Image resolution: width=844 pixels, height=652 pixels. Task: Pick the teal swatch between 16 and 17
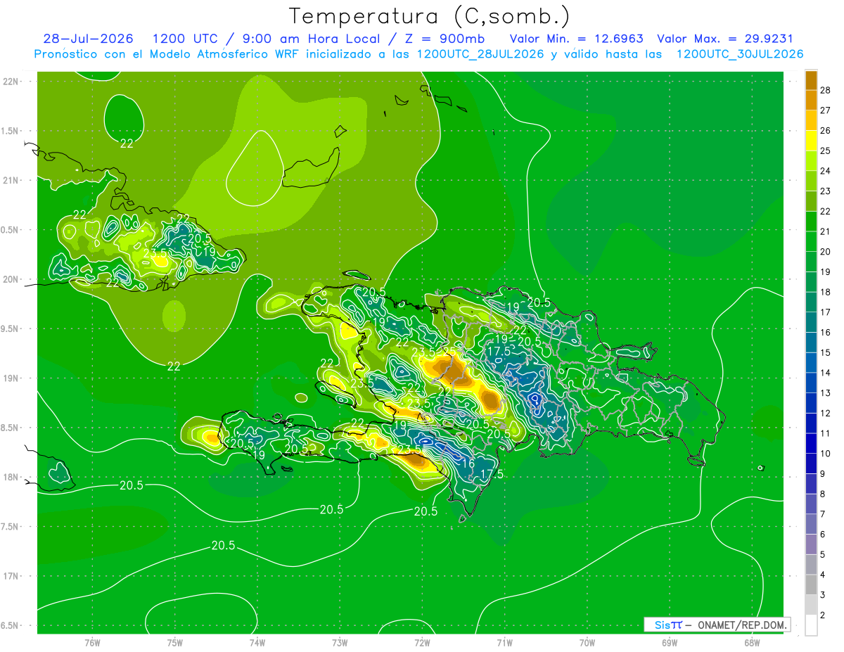pyautogui.click(x=811, y=322)
